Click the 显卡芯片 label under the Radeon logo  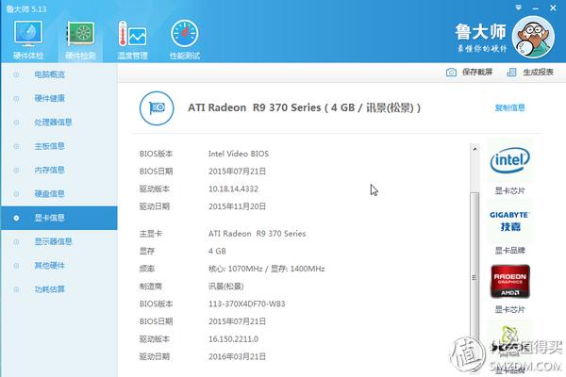point(509,309)
